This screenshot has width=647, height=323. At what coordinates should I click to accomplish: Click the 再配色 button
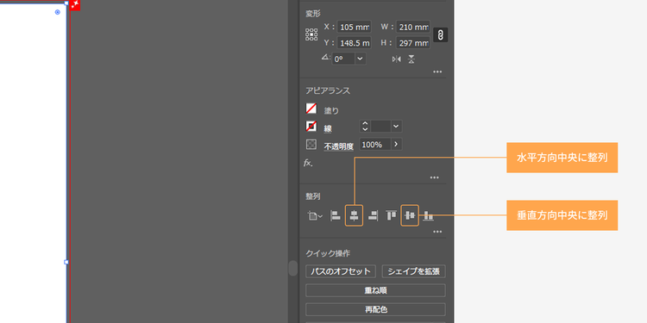tap(375, 309)
